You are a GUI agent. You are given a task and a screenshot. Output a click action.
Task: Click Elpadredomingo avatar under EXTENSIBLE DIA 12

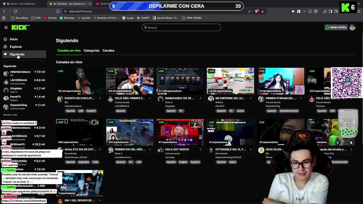[x=211, y=150]
